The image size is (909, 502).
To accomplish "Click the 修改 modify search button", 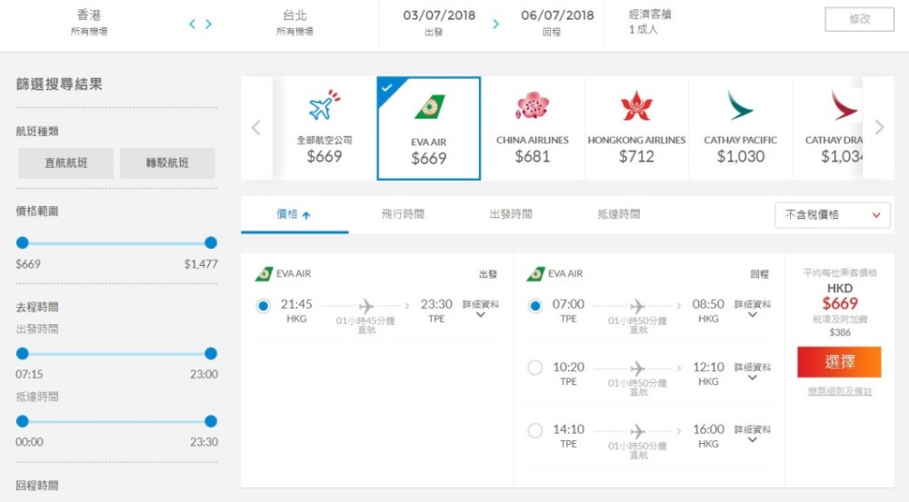I will coord(860,19).
